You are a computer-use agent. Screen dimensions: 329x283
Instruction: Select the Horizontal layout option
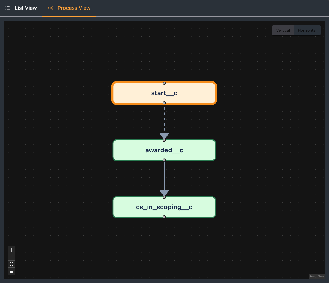(x=307, y=30)
